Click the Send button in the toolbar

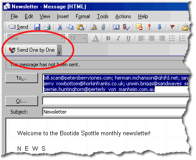pyautogui.click(x=18, y=27)
